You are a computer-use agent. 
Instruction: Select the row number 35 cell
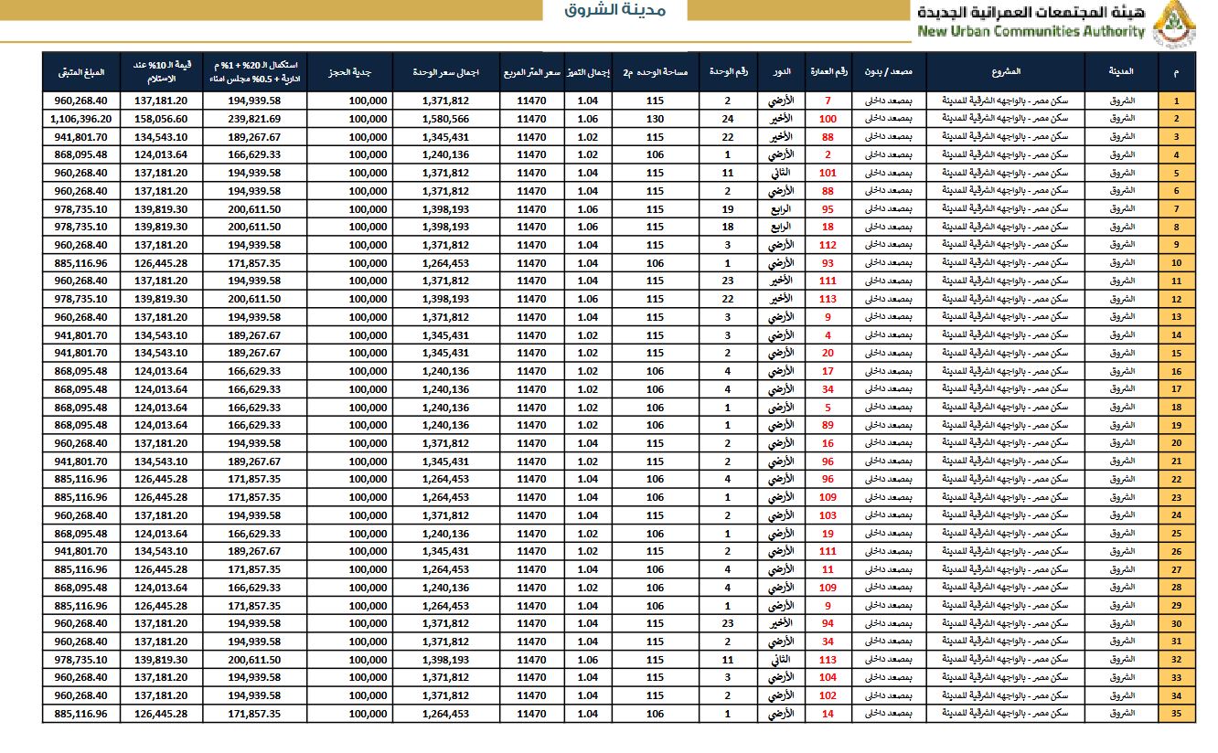(1176, 714)
